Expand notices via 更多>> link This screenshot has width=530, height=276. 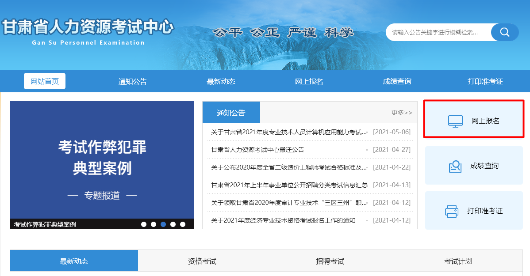[402, 113]
